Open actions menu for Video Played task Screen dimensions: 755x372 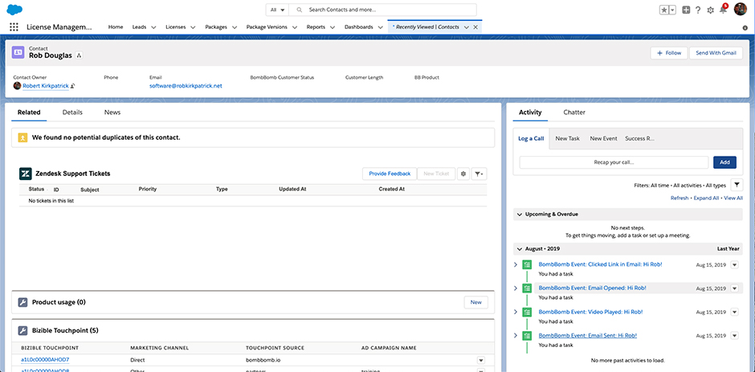(x=734, y=312)
